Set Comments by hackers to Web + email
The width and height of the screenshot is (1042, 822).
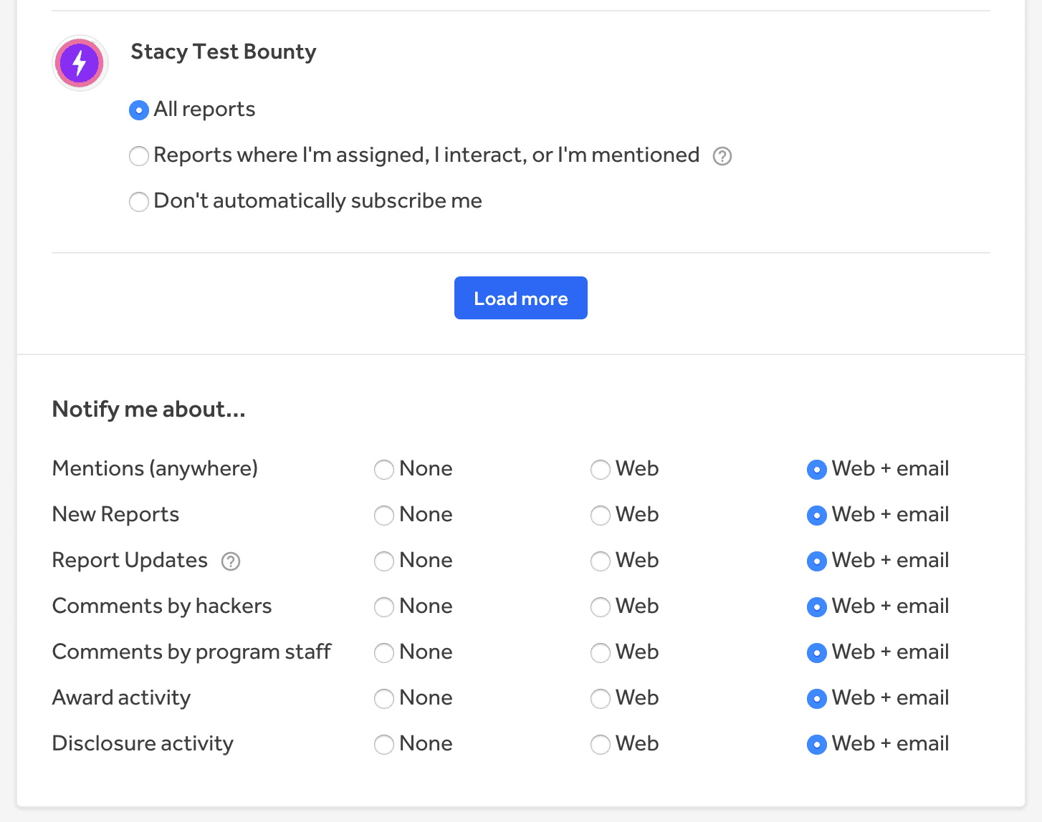(816, 607)
